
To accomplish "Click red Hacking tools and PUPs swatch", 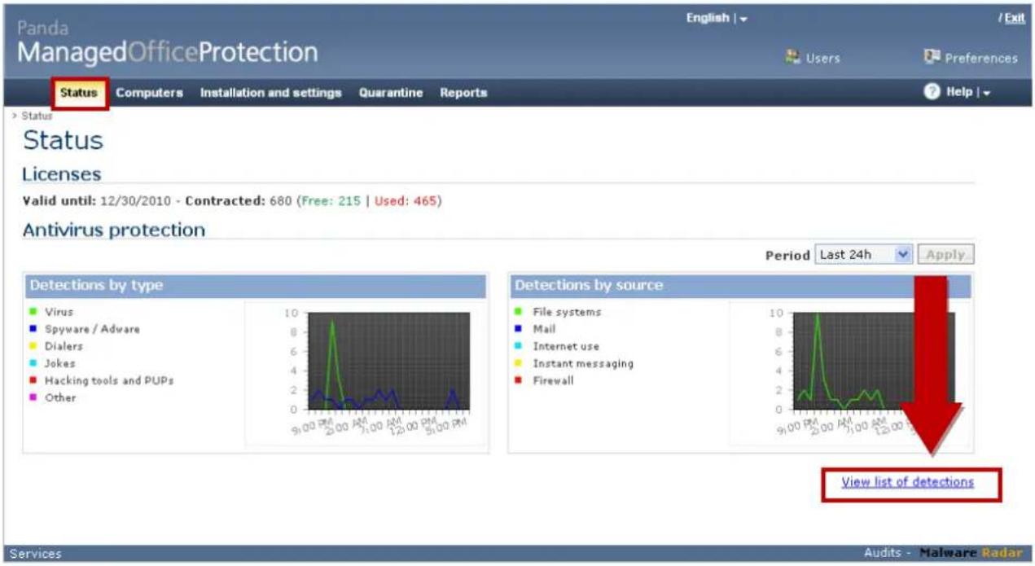I will (x=33, y=380).
